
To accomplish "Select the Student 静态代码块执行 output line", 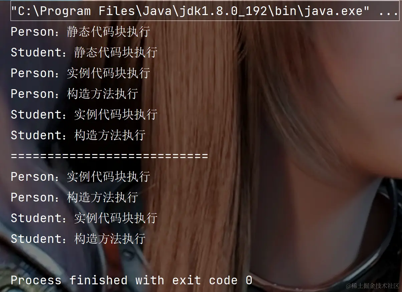I will [84, 52].
